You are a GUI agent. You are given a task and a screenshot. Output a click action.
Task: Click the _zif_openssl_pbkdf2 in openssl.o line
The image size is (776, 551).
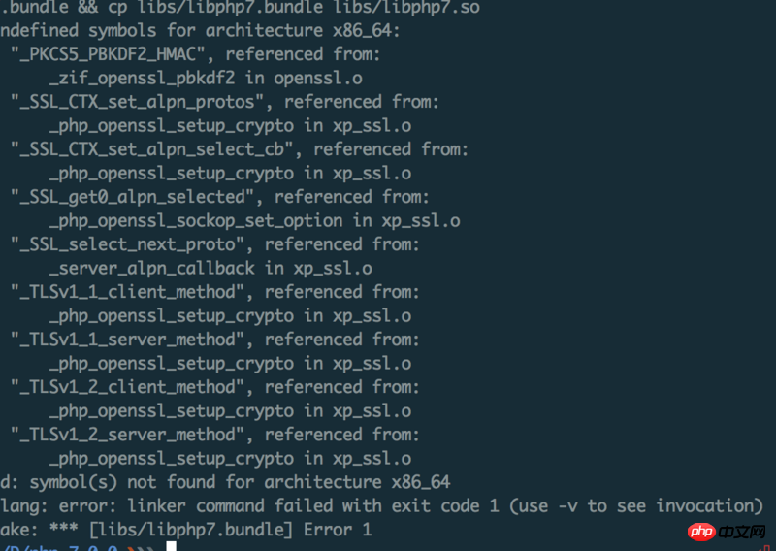tap(206, 79)
